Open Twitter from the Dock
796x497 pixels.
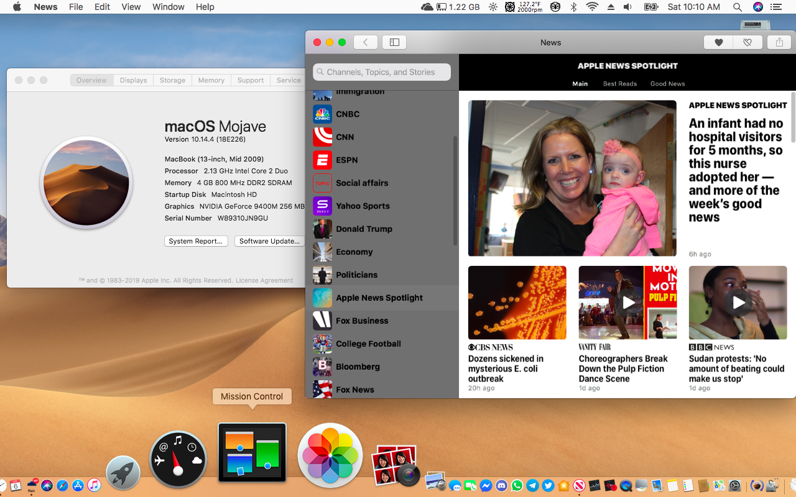click(x=548, y=486)
